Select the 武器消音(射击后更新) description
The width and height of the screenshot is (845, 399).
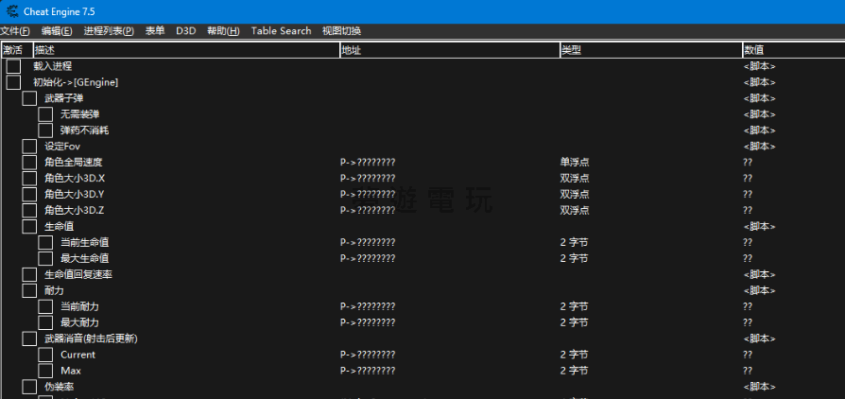click(x=91, y=339)
